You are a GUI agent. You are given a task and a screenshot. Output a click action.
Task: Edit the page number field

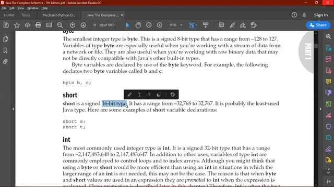pos(95,25)
